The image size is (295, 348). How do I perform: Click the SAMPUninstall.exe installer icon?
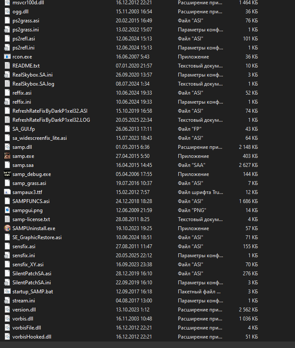point(7,228)
